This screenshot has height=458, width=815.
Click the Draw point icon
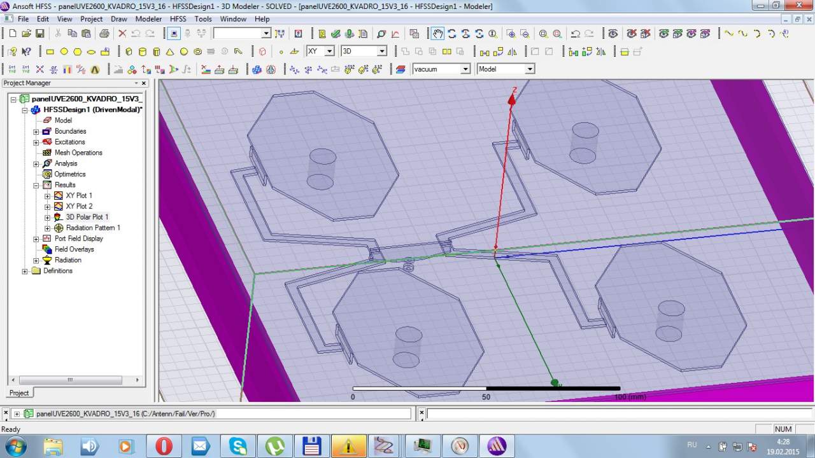pyautogui.click(x=281, y=52)
